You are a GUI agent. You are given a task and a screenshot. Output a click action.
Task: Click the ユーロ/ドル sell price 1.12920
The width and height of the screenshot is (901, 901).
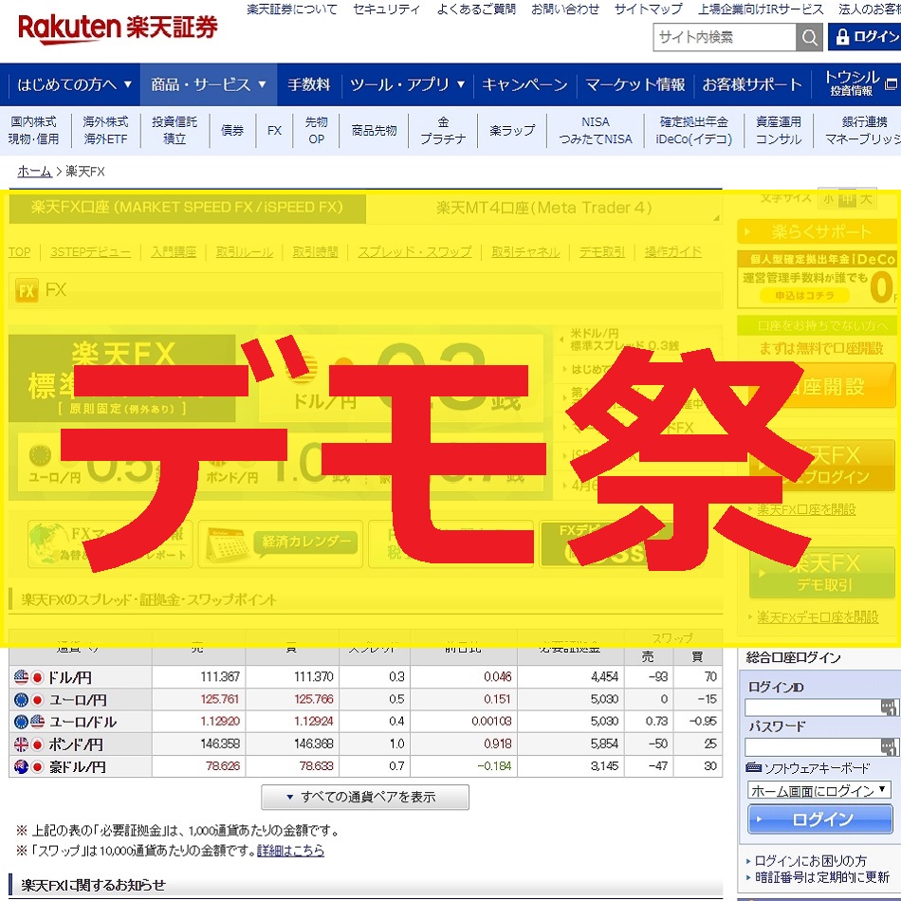point(220,721)
